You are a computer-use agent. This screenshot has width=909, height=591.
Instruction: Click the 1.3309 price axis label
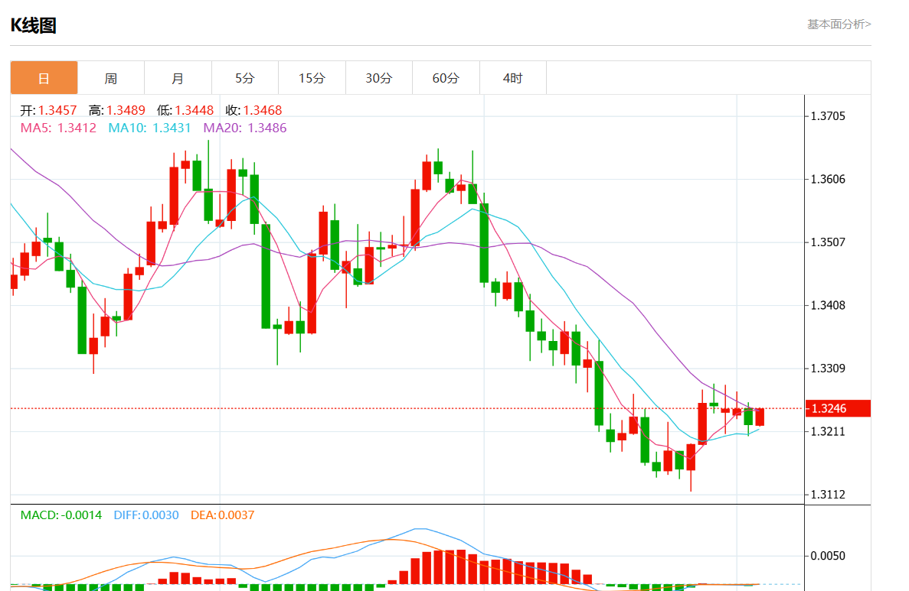(x=828, y=369)
